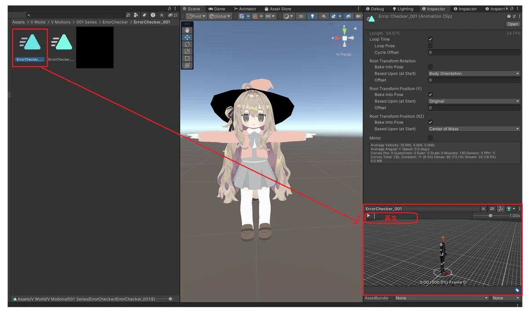The width and height of the screenshot is (528, 311).
Task: Select the Hand view tool
Action: tap(187, 30)
